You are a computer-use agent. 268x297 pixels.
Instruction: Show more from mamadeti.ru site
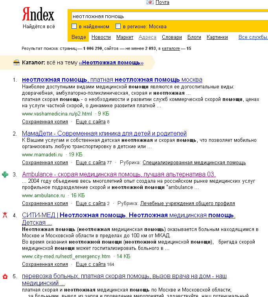click(x=90, y=163)
